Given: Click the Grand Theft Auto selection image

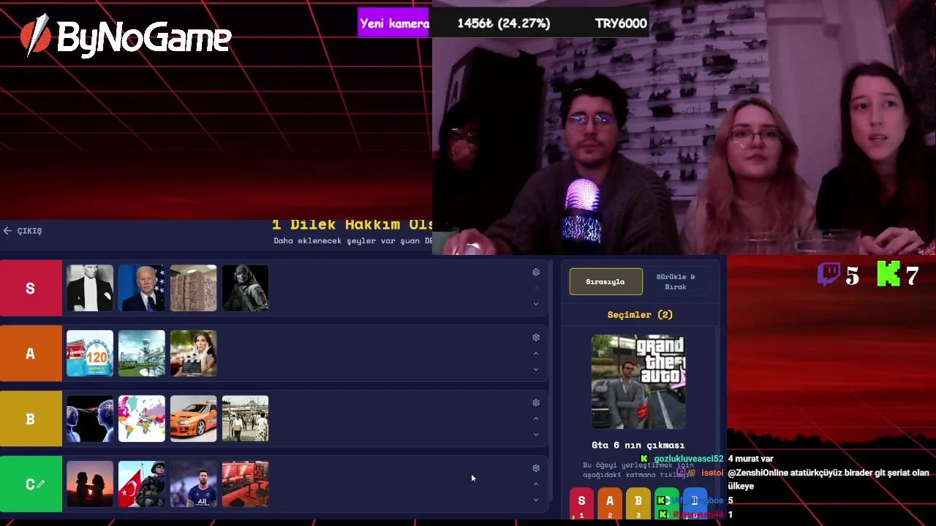Looking at the screenshot, I should click(638, 381).
